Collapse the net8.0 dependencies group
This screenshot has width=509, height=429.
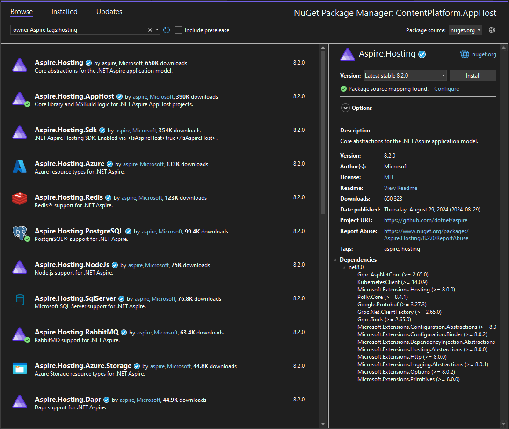click(x=343, y=267)
